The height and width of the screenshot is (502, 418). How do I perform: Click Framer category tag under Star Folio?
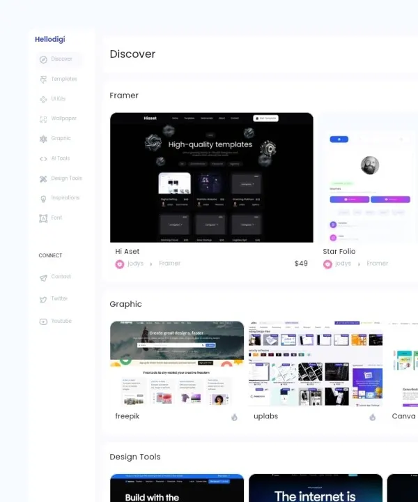(x=378, y=264)
